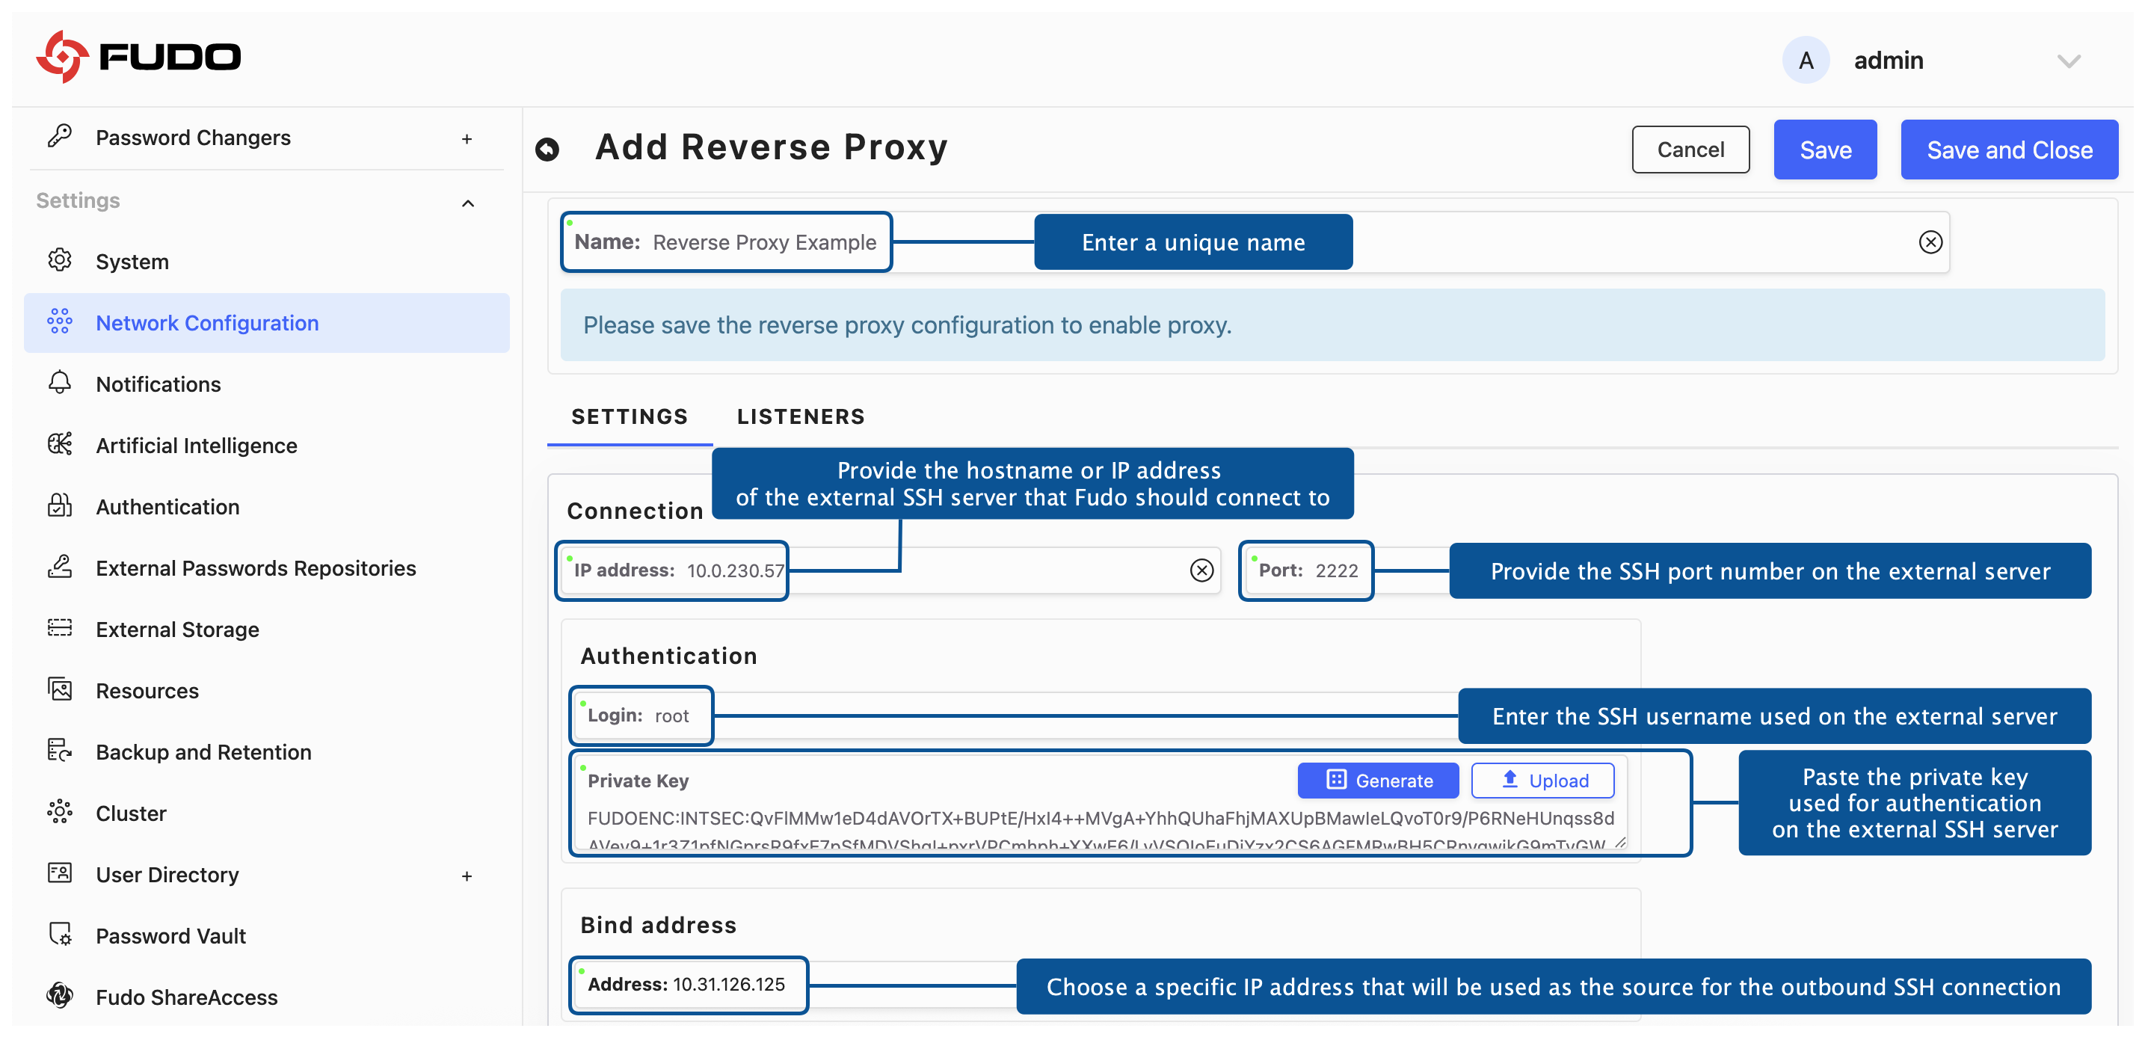
Task: Select the SETTINGS tab
Action: [x=630, y=416]
